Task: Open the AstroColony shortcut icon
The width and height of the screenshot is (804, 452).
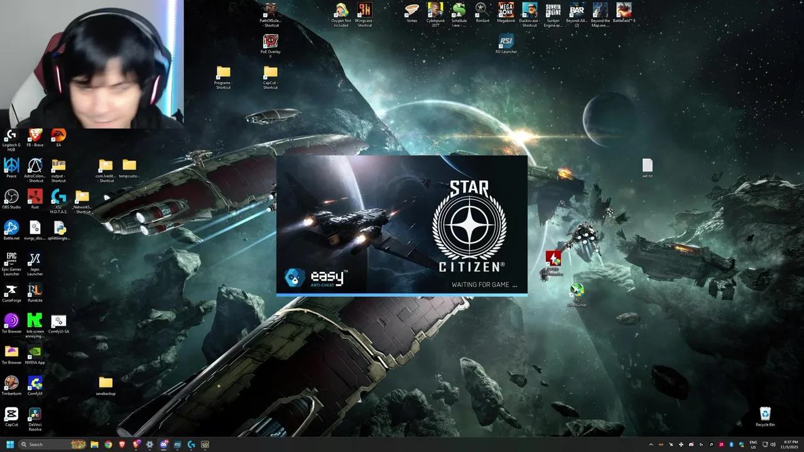Action: (35, 169)
